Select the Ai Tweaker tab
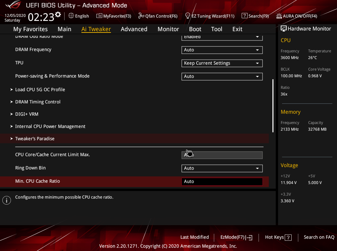Viewport: 337px width, 251px height. [96, 29]
